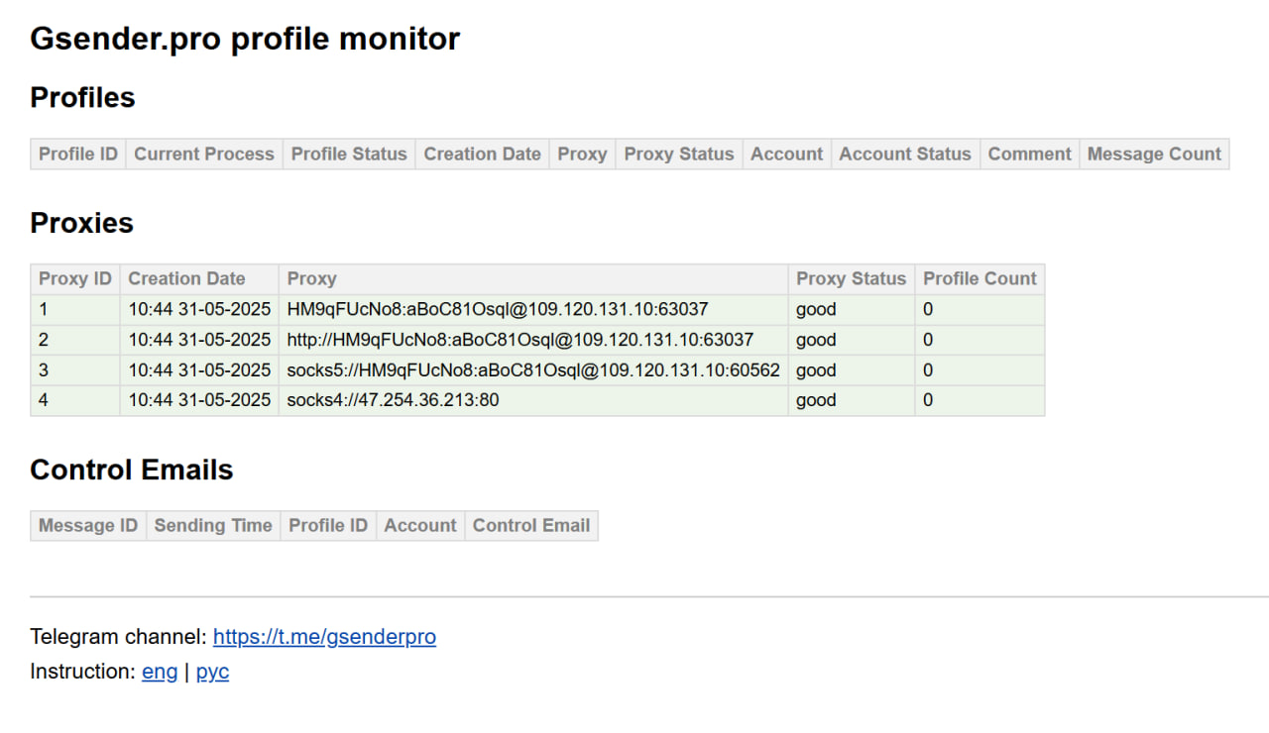Click Creation Date header in Profiles table
This screenshot has width=1269, height=733.
click(x=483, y=154)
